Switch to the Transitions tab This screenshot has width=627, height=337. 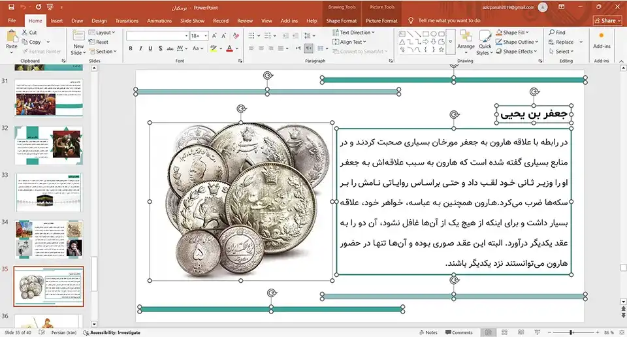(127, 21)
